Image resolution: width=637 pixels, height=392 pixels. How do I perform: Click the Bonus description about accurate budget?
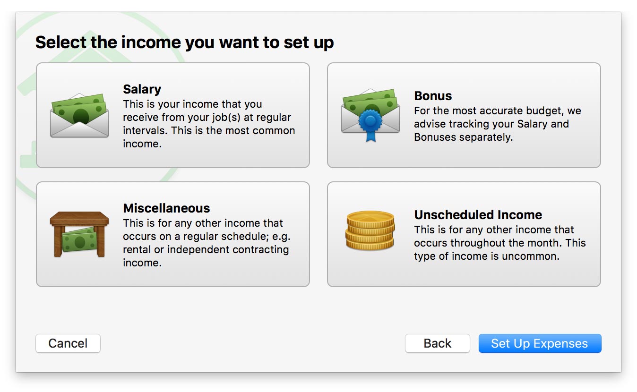pyautogui.click(x=498, y=124)
